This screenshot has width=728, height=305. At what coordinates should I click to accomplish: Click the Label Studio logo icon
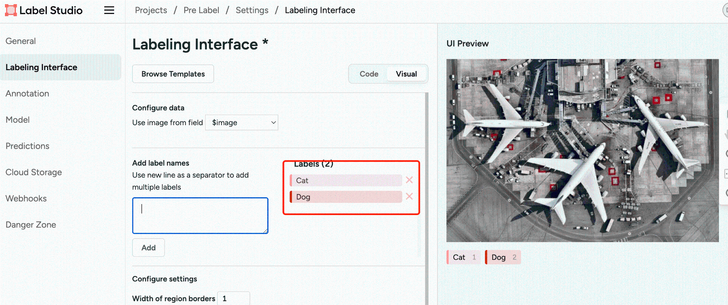(11, 10)
